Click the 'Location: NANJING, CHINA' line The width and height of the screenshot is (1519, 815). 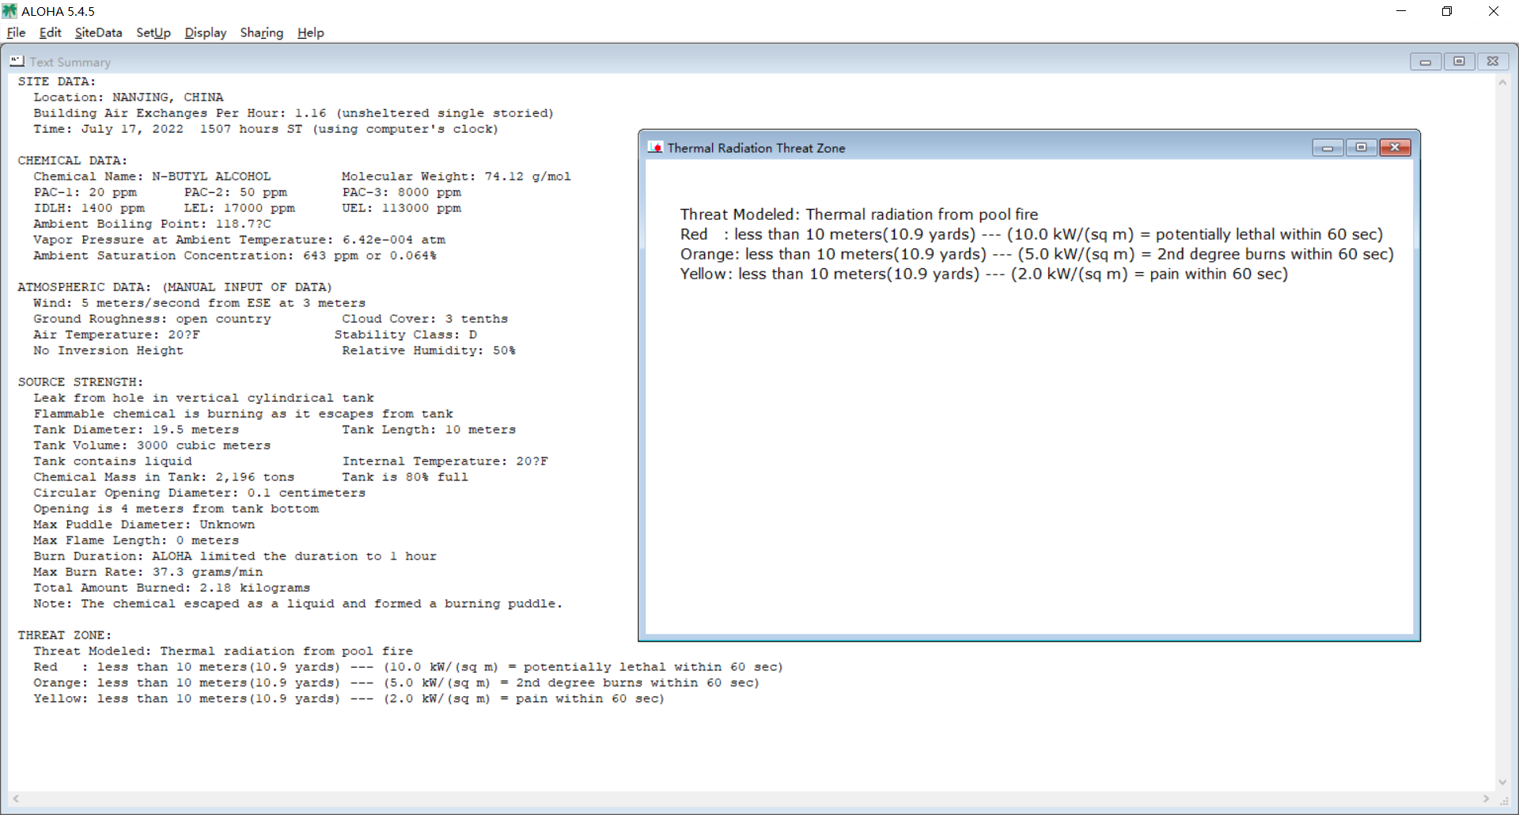point(128,97)
